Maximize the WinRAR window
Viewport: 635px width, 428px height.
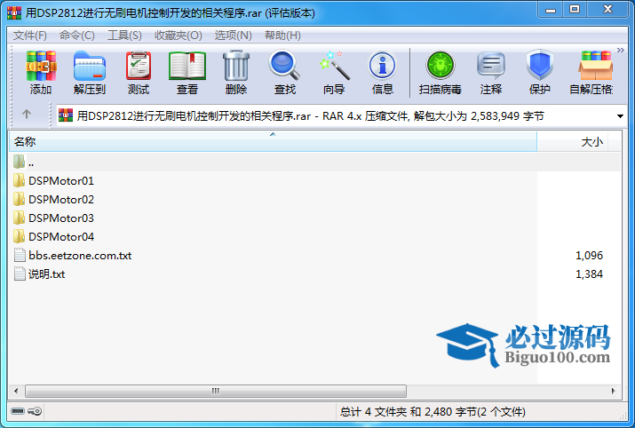575,10
